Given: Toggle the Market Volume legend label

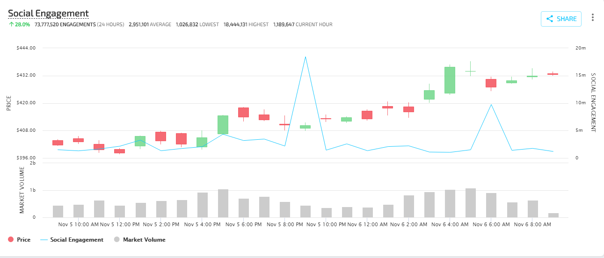Looking at the screenshot, I should coord(144,240).
